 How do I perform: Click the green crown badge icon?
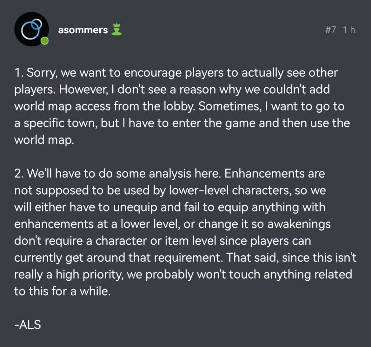coord(117,29)
